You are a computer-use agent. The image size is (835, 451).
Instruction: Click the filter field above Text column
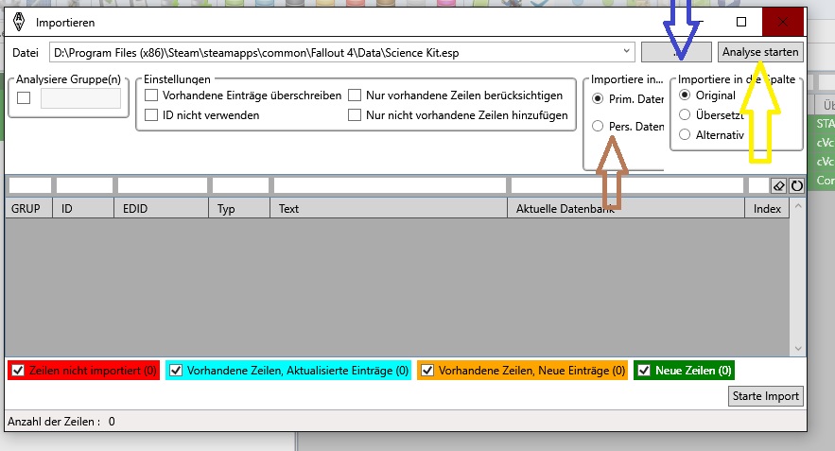coord(389,185)
